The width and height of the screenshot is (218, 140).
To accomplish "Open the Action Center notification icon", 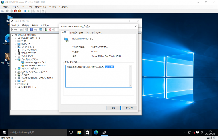I will point(198,132).
